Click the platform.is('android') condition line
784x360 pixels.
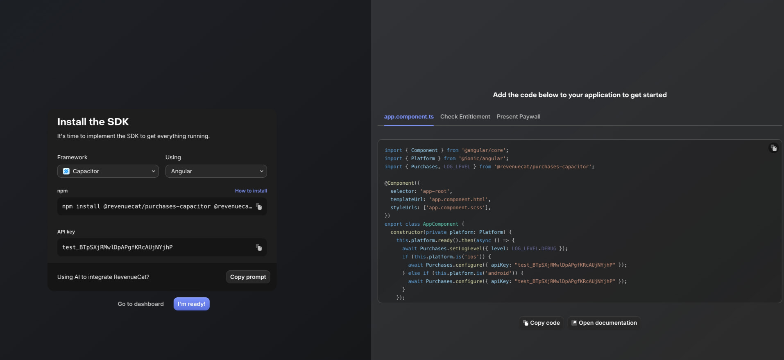pyautogui.click(x=463, y=273)
